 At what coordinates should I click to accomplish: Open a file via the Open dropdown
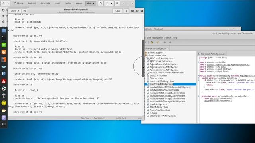(x=15, y=11)
